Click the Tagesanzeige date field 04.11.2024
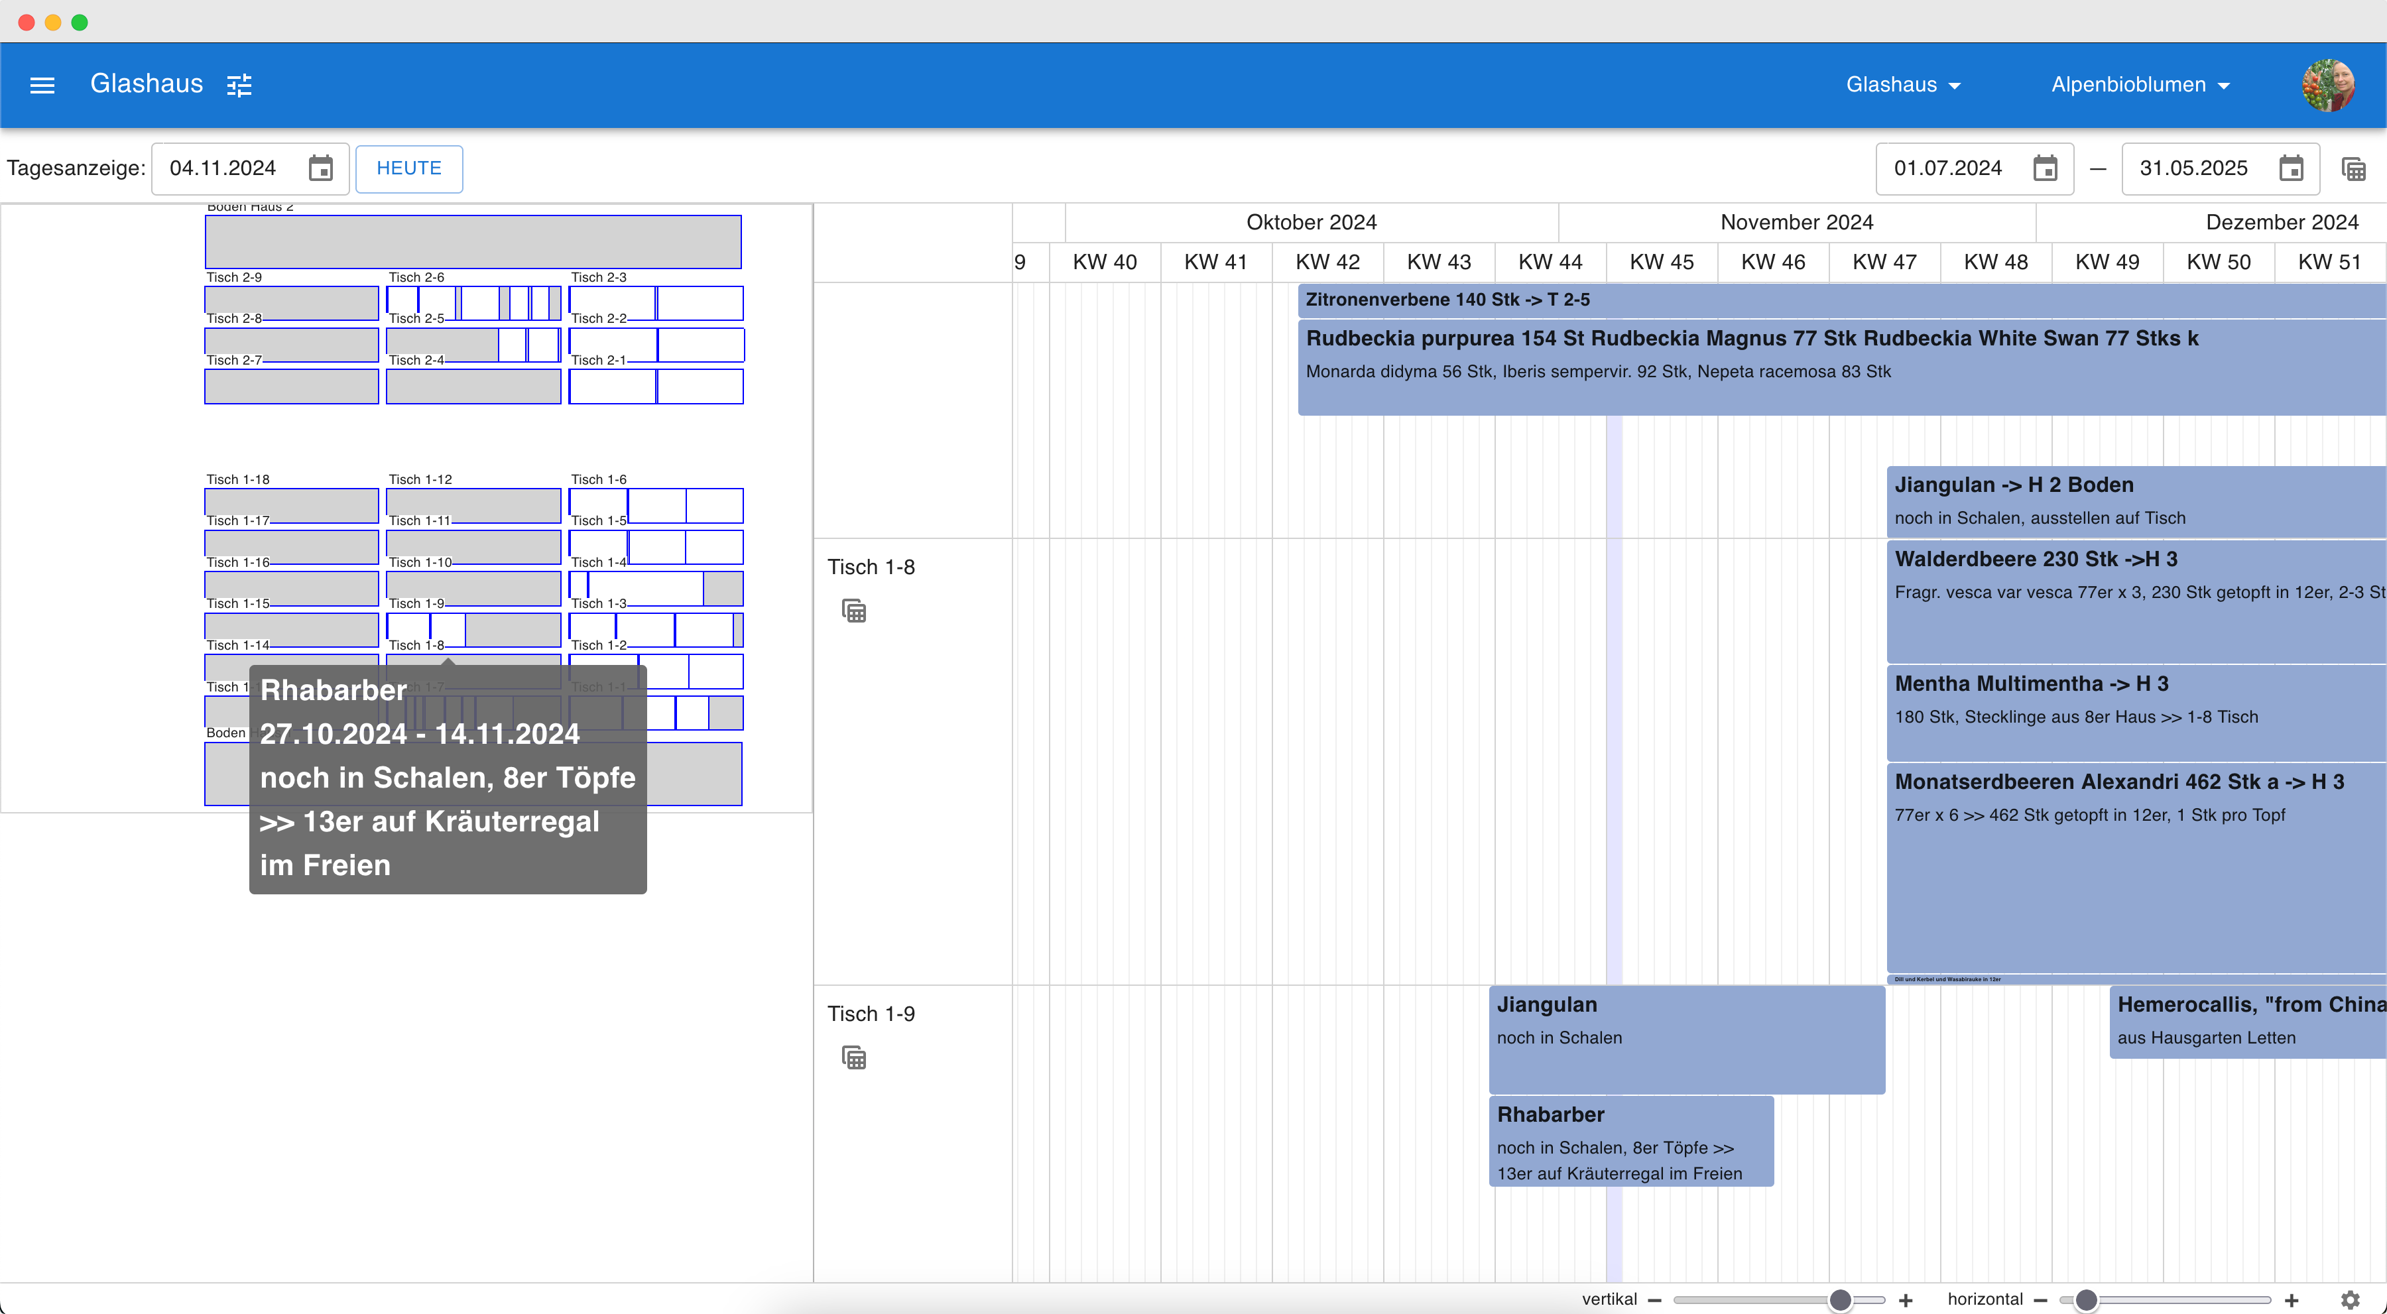The image size is (2387, 1314). (x=223, y=168)
